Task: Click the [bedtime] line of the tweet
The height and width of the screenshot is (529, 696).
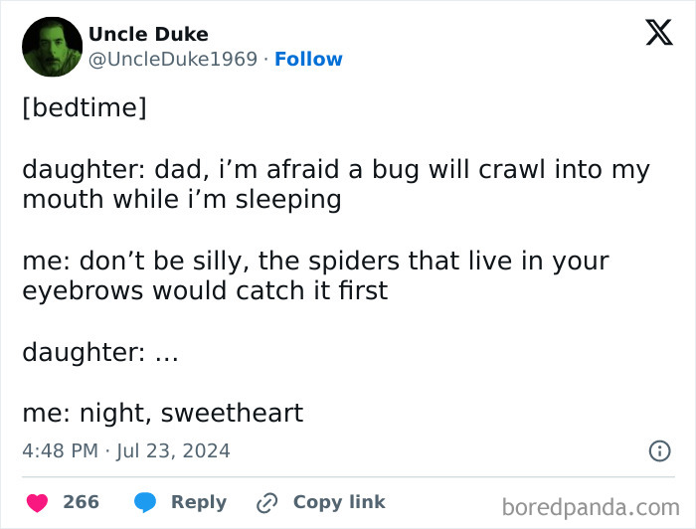Action: click(85, 107)
